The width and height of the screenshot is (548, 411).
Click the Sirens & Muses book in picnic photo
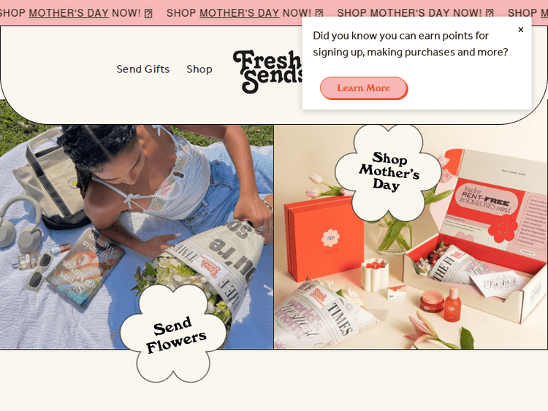[85, 267]
